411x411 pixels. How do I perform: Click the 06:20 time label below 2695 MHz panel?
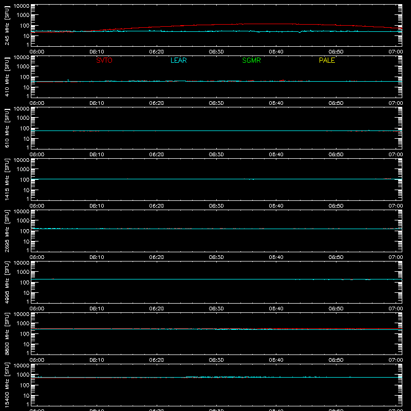[157, 257]
